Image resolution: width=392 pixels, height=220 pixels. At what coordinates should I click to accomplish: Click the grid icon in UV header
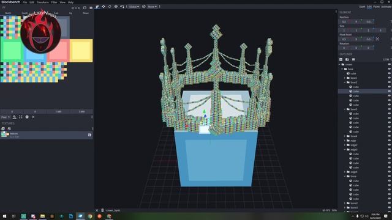[x=91, y=8]
